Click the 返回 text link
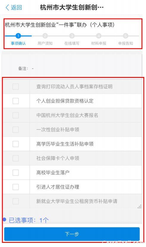 (x=16, y=7)
